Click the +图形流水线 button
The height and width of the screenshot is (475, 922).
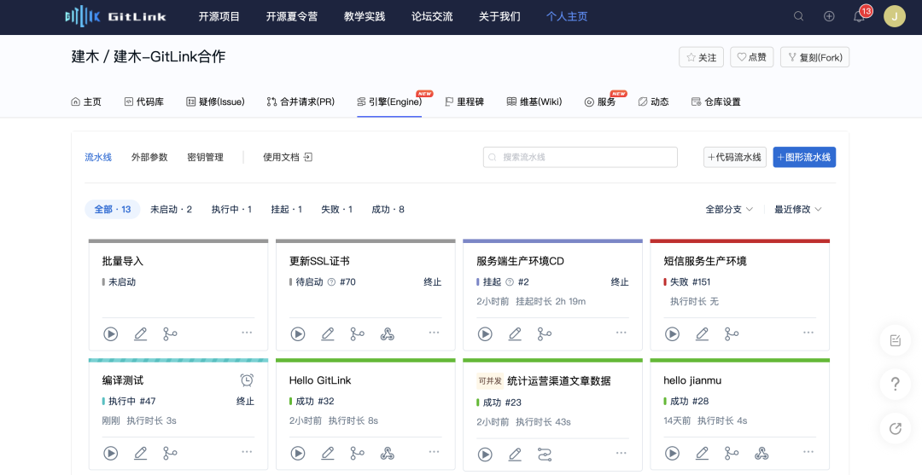tap(804, 158)
